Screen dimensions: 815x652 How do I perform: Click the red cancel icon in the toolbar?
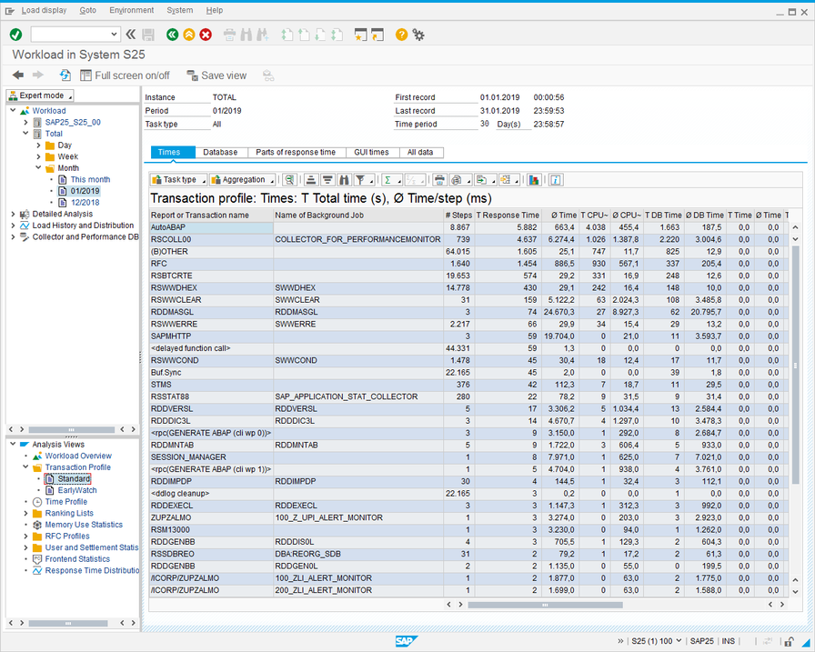click(x=205, y=35)
